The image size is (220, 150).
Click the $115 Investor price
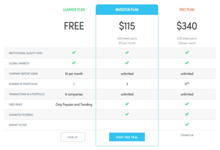point(127,26)
